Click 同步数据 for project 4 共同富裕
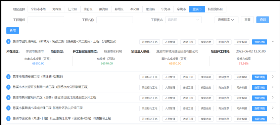This screenshot has height=125, width=280. (242, 98)
